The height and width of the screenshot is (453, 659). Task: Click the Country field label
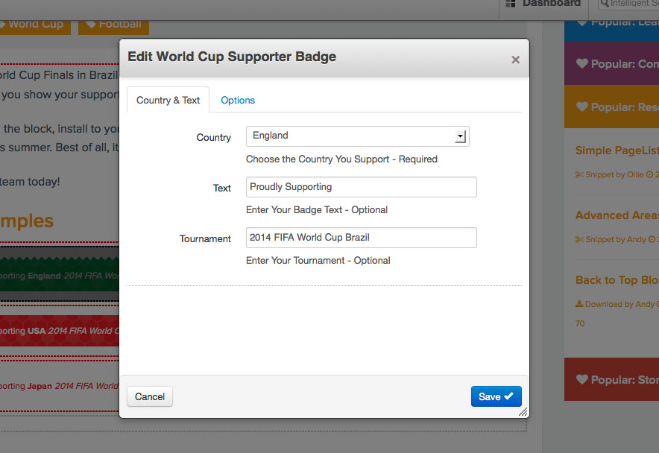[x=213, y=137]
